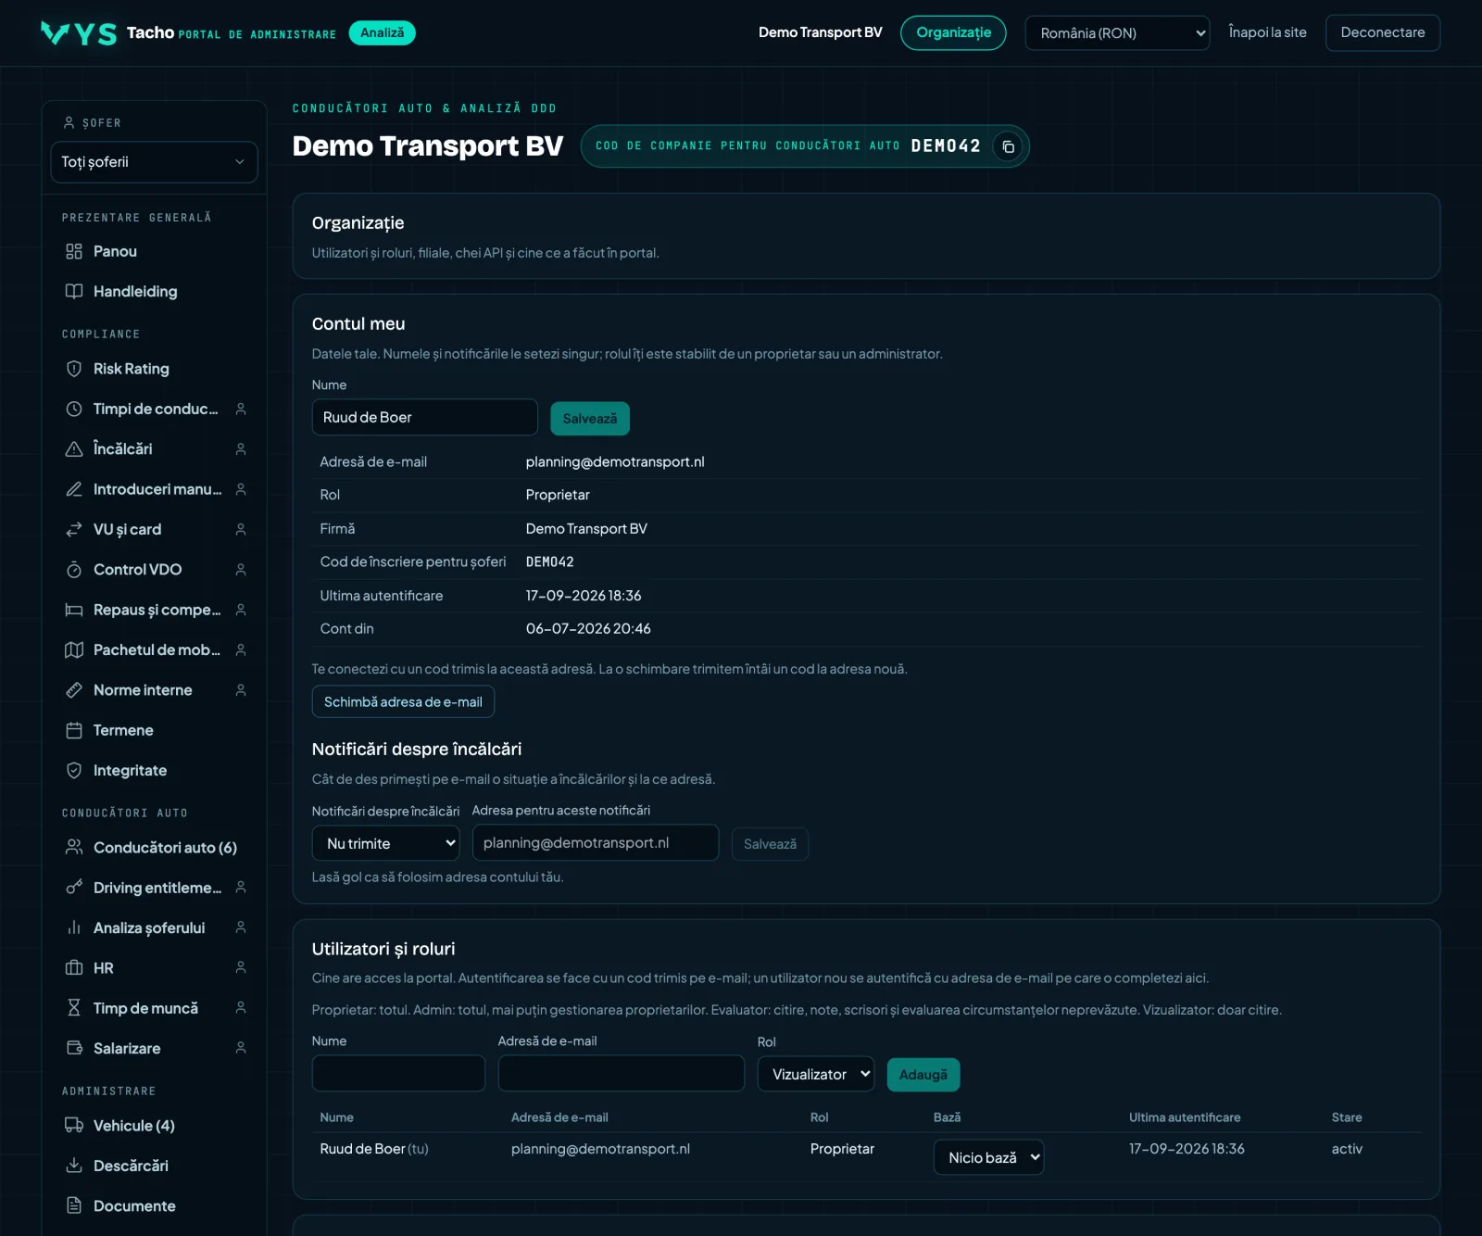Click the Panou dashboard icon
Screen dimensions: 1482x1236
[x=74, y=251]
